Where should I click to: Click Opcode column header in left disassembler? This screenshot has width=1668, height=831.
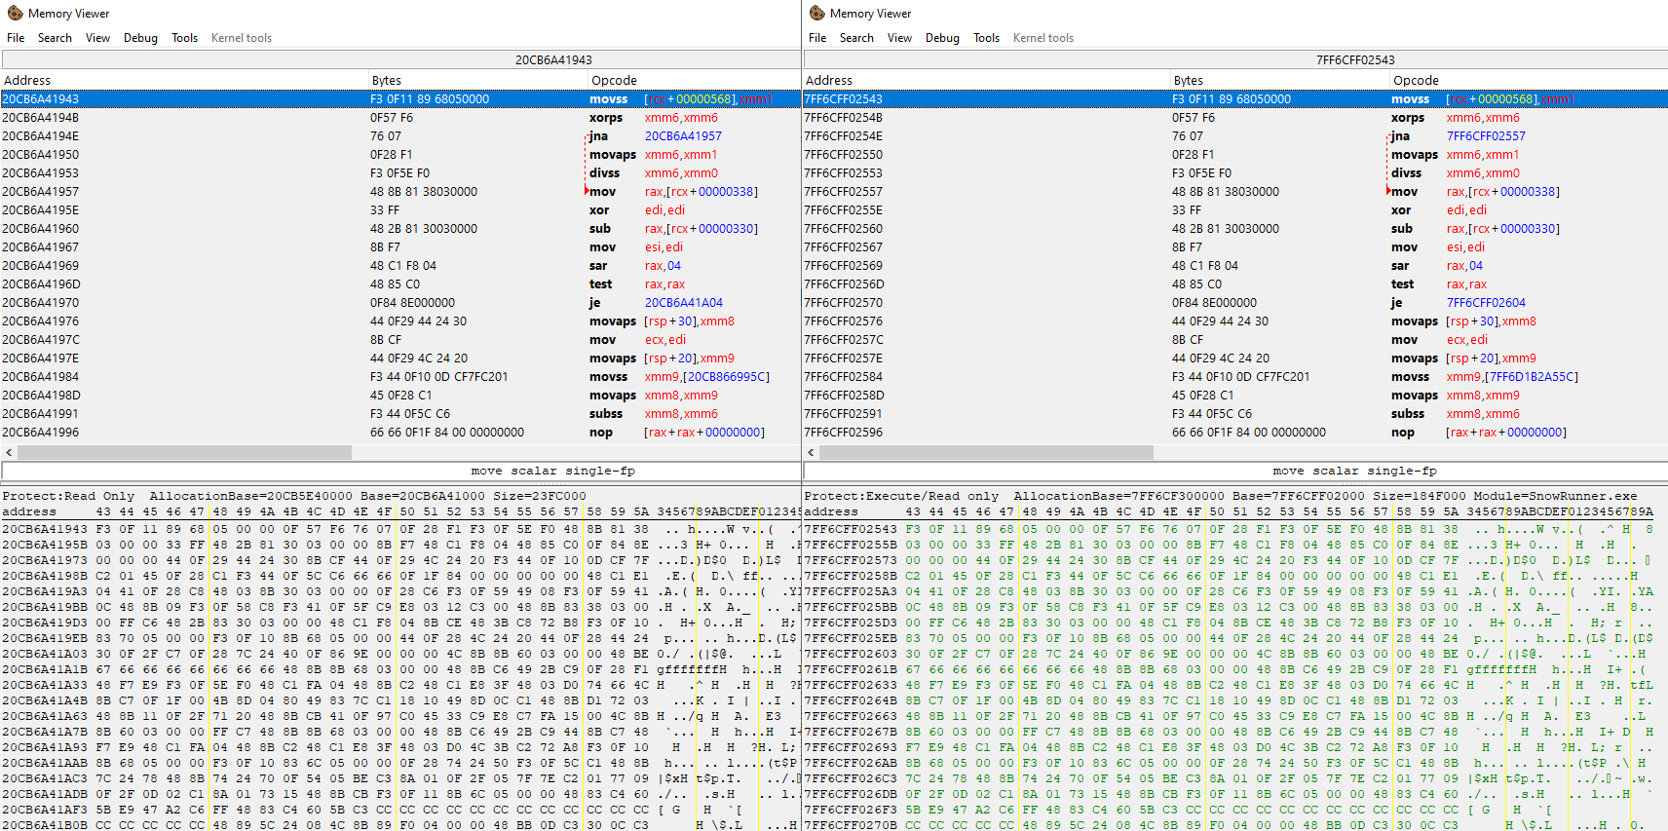tap(694, 80)
